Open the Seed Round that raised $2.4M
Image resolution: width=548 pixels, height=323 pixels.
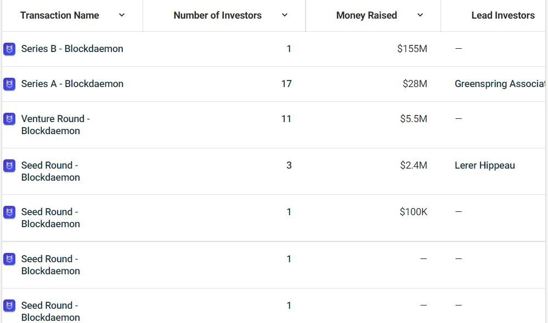49,171
